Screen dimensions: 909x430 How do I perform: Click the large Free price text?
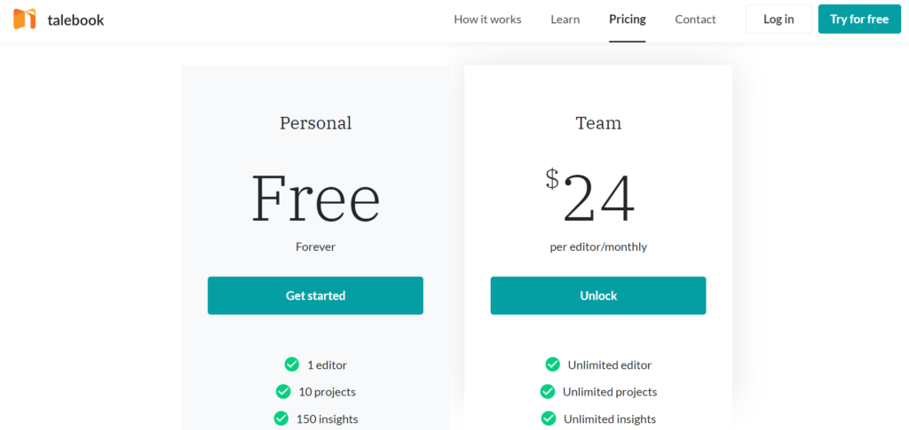pos(316,198)
